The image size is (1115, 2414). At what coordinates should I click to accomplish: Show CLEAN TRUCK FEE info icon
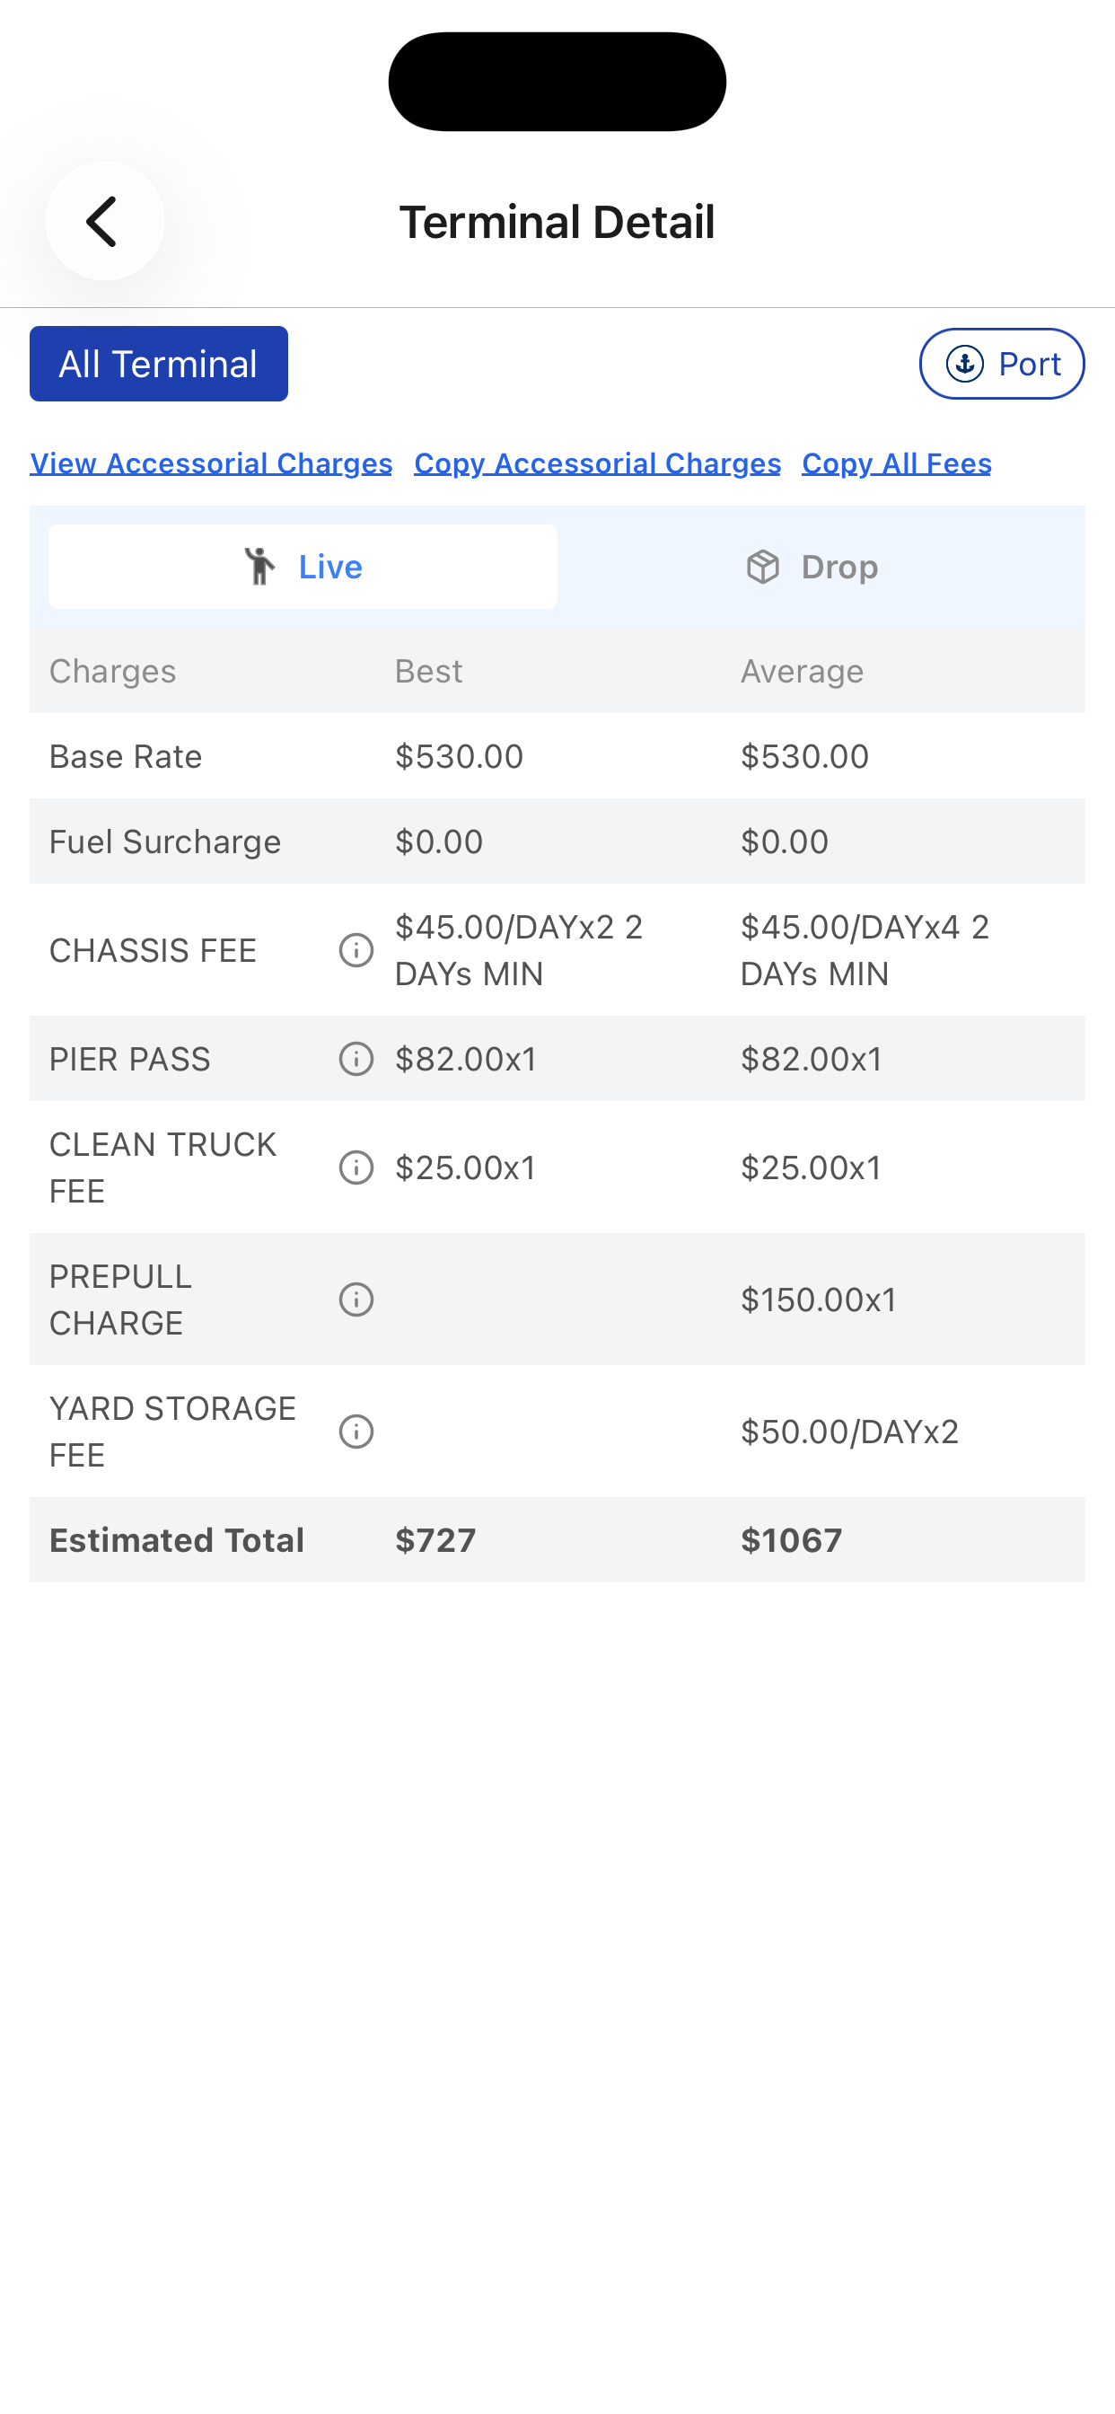click(356, 1167)
